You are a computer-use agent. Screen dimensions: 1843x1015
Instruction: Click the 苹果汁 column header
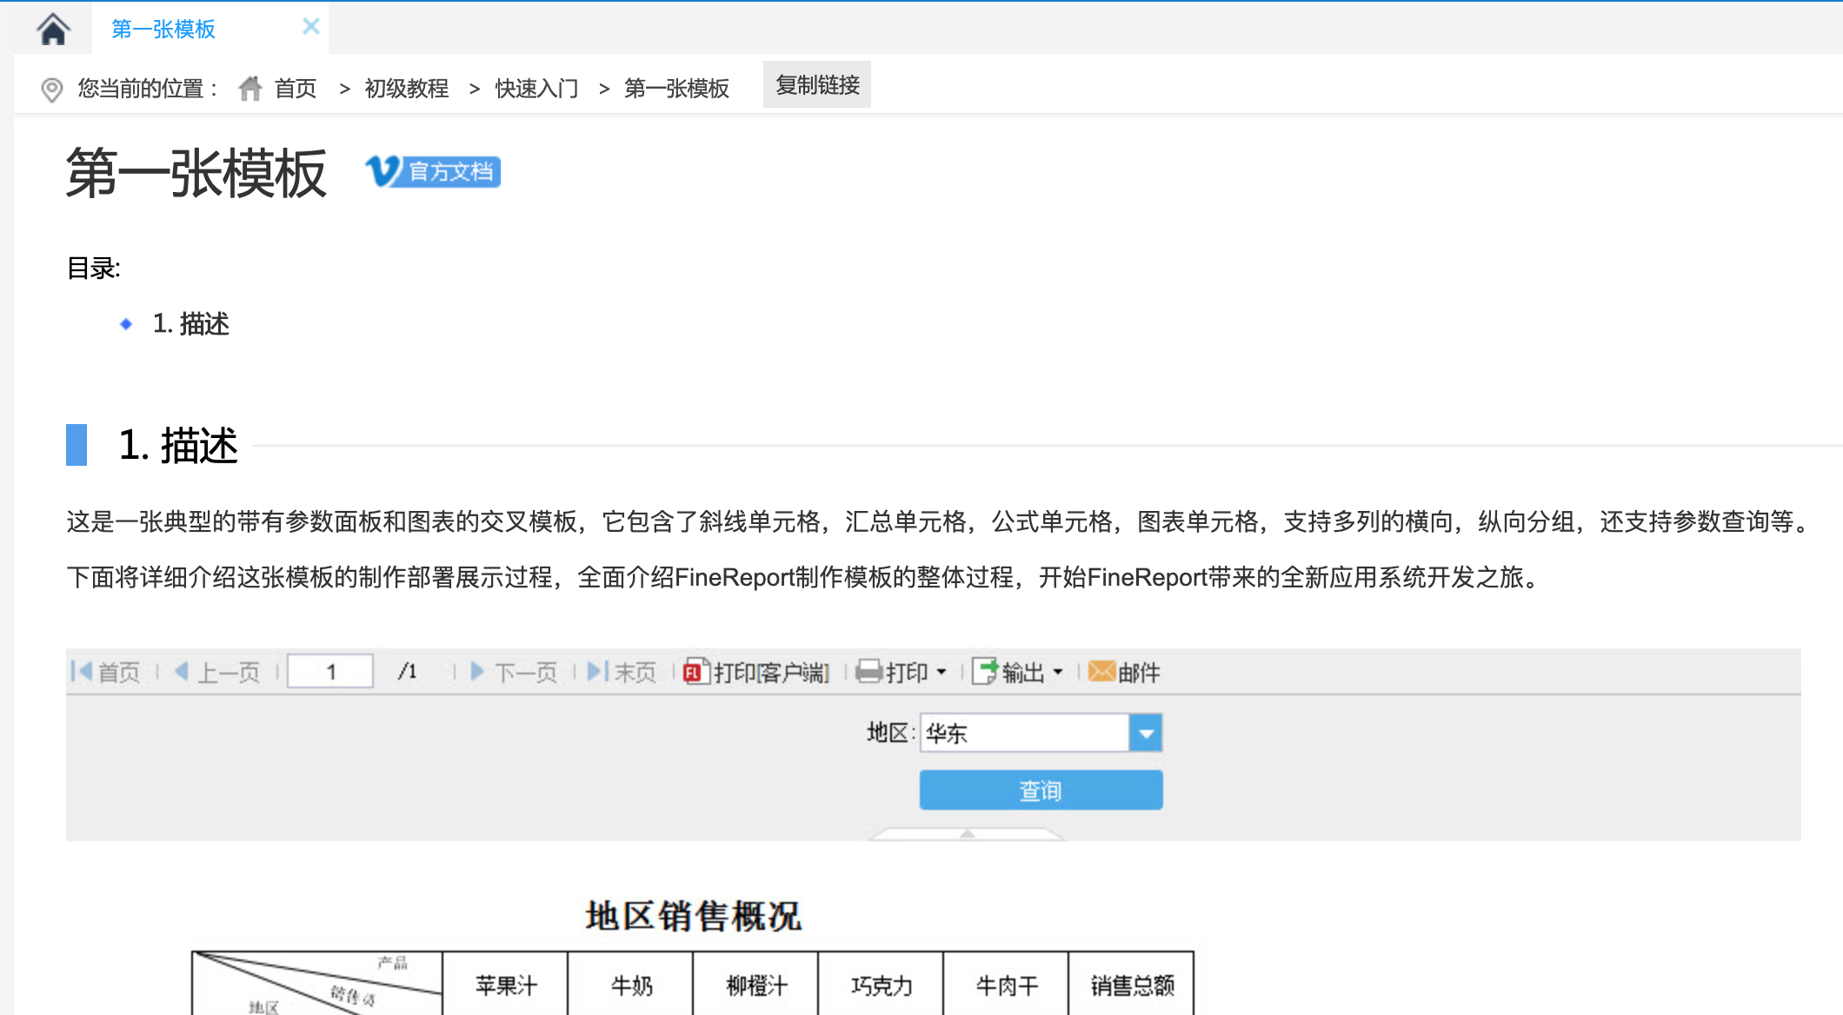pos(506,985)
